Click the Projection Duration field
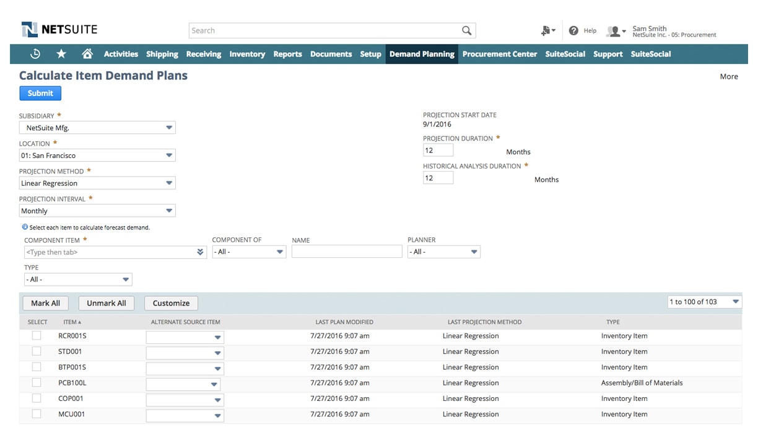The width and height of the screenshot is (758, 443). 438,150
